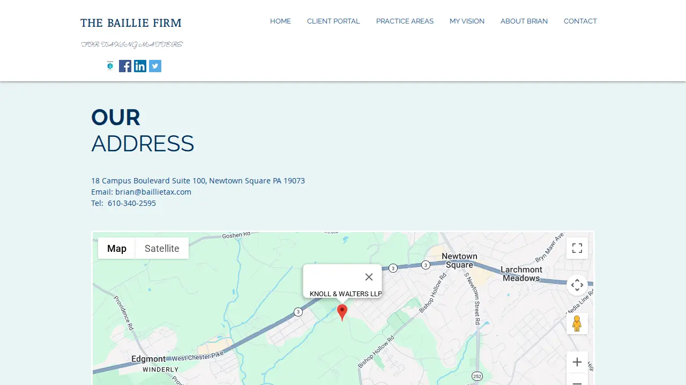Screen dimensions: 686x385
Task: Open the Twitter social icon
Action: tap(155, 66)
